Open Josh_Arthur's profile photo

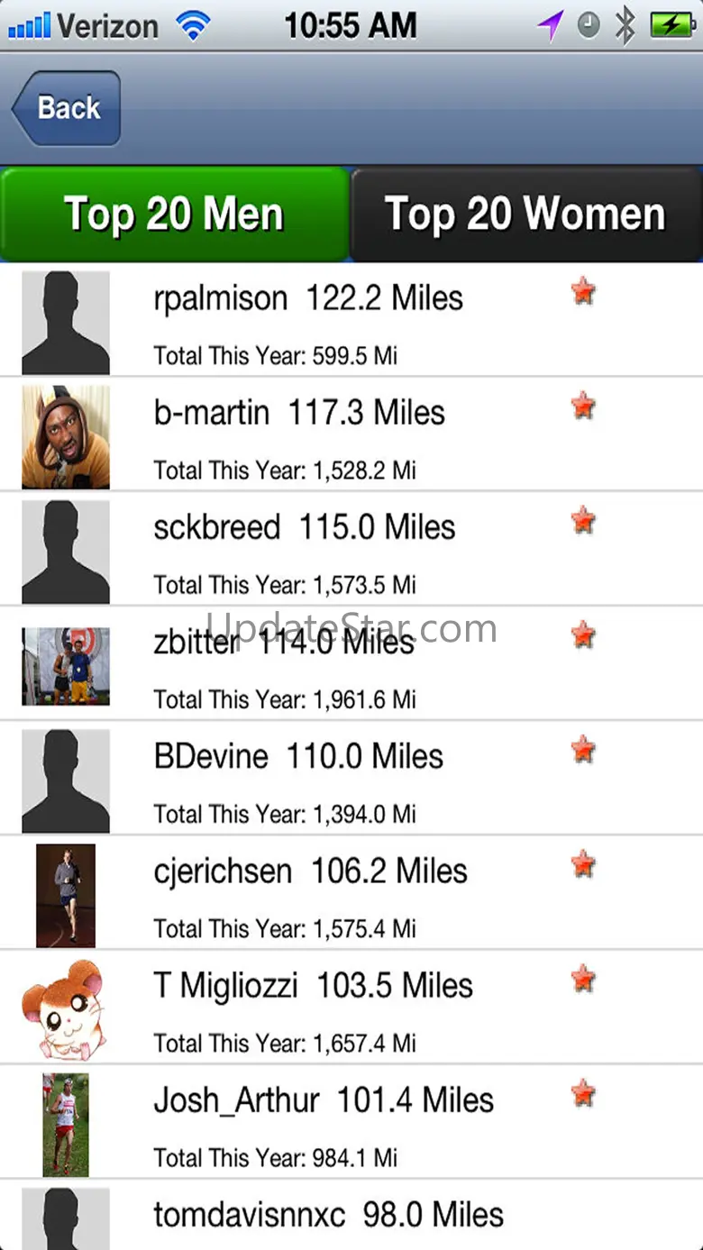point(66,1124)
